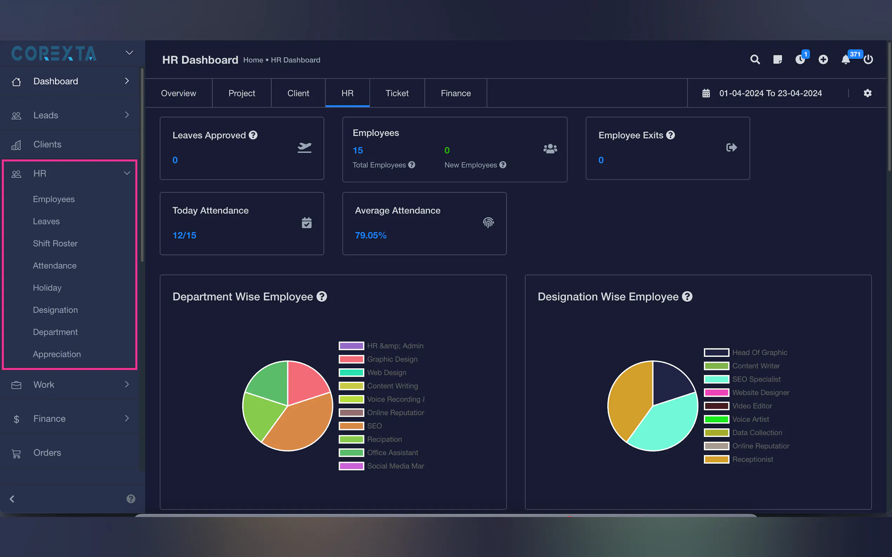Image resolution: width=892 pixels, height=557 pixels.
Task: Toggle SEO Specialist legend item
Action: [756, 380]
